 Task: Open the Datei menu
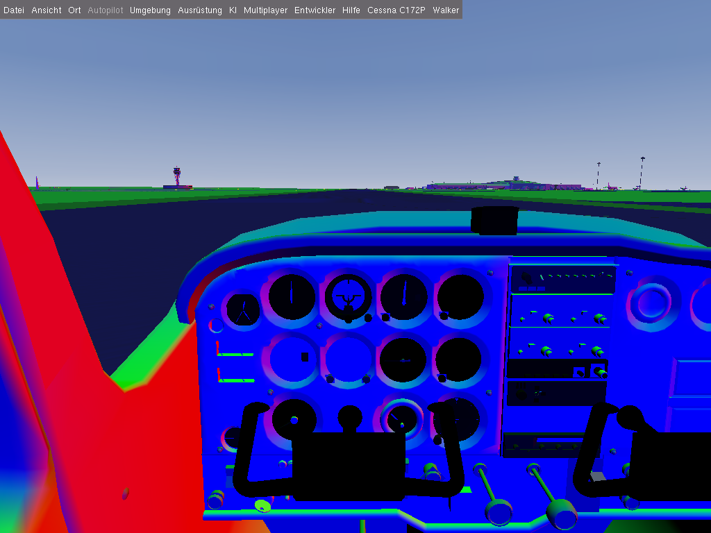[x=14, y=10]
